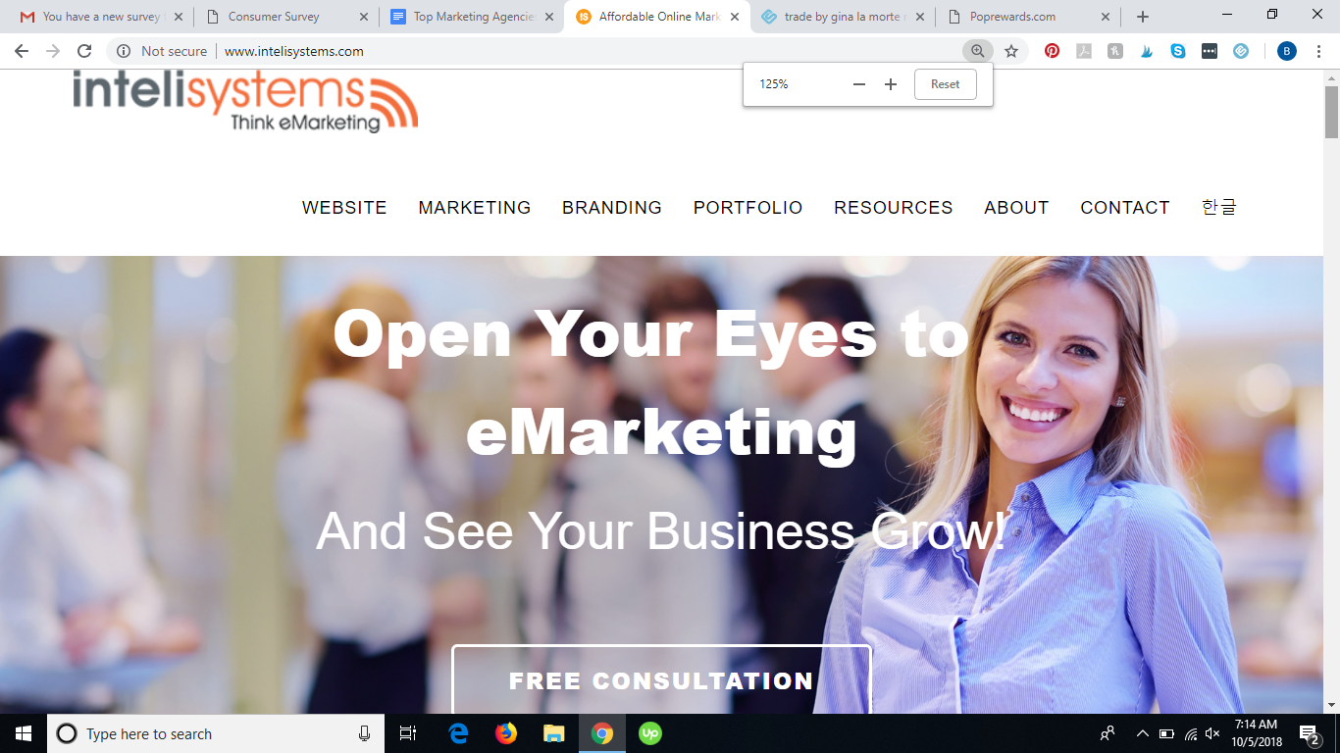
Task: Open Chrome's three-dot menu
Action: [1318, 51]
